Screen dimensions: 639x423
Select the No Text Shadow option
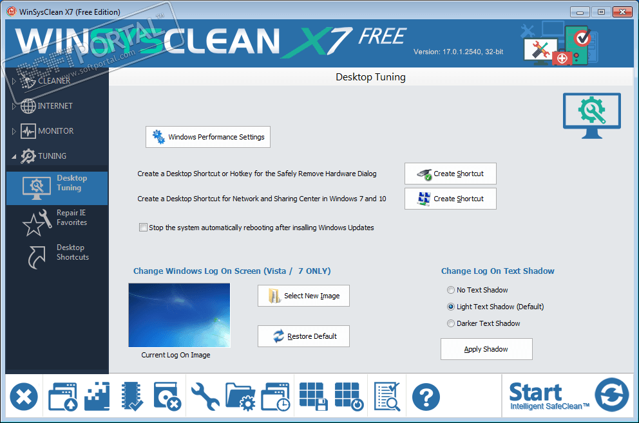point(451,290)
